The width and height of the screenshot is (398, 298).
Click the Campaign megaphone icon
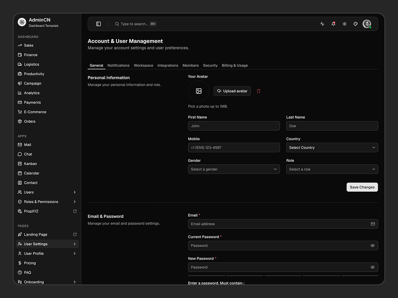20,83
